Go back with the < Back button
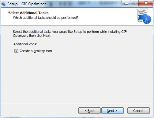This screenshot has width=154, height=118. click(89, 111)
